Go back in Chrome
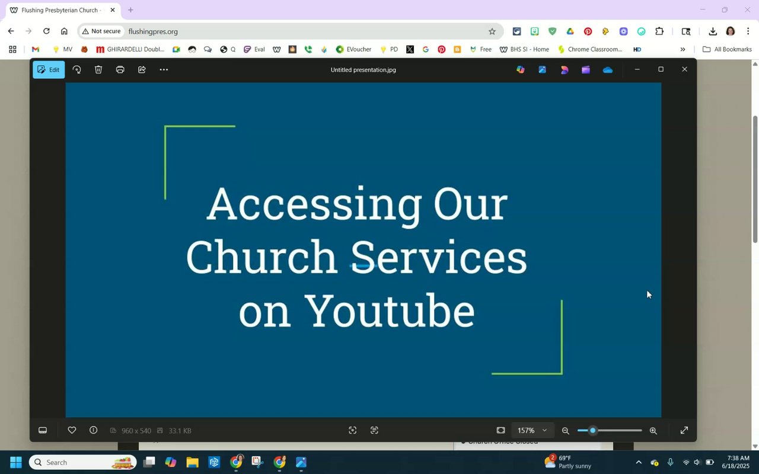The height and width of the screenshot is (474, 759). [11, 31]
